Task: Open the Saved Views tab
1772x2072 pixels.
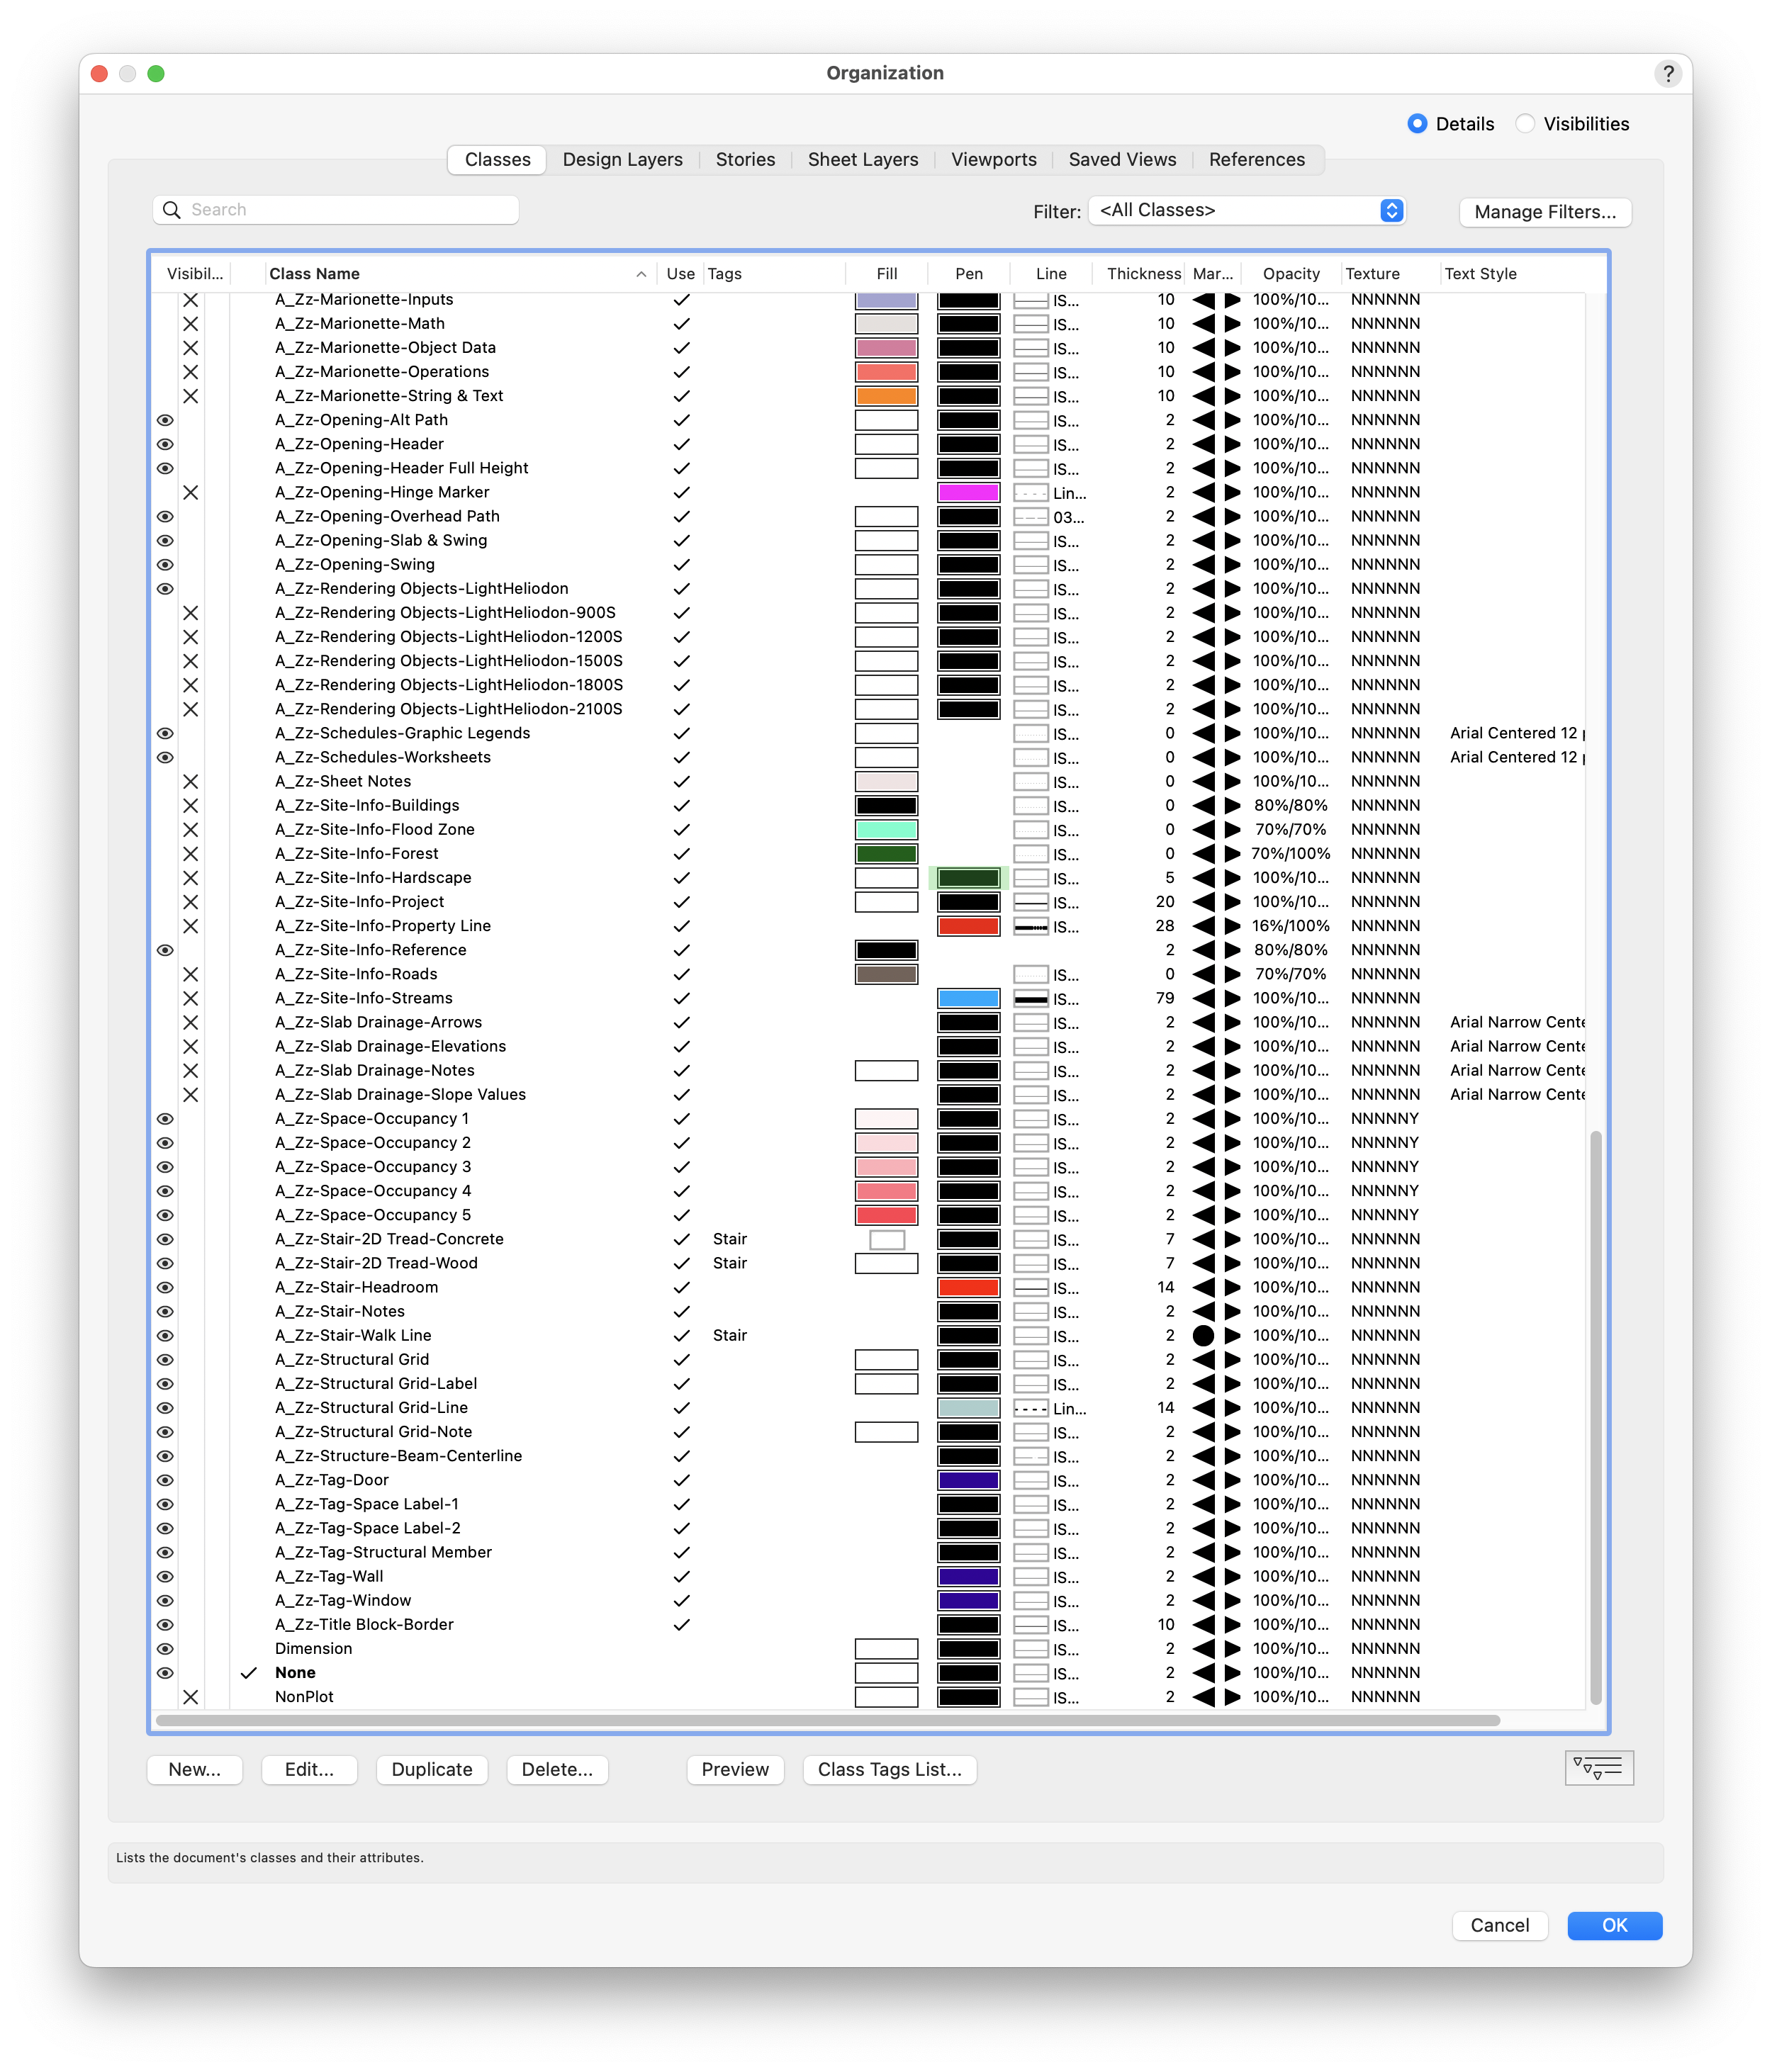Action: tap(1122, 160)
